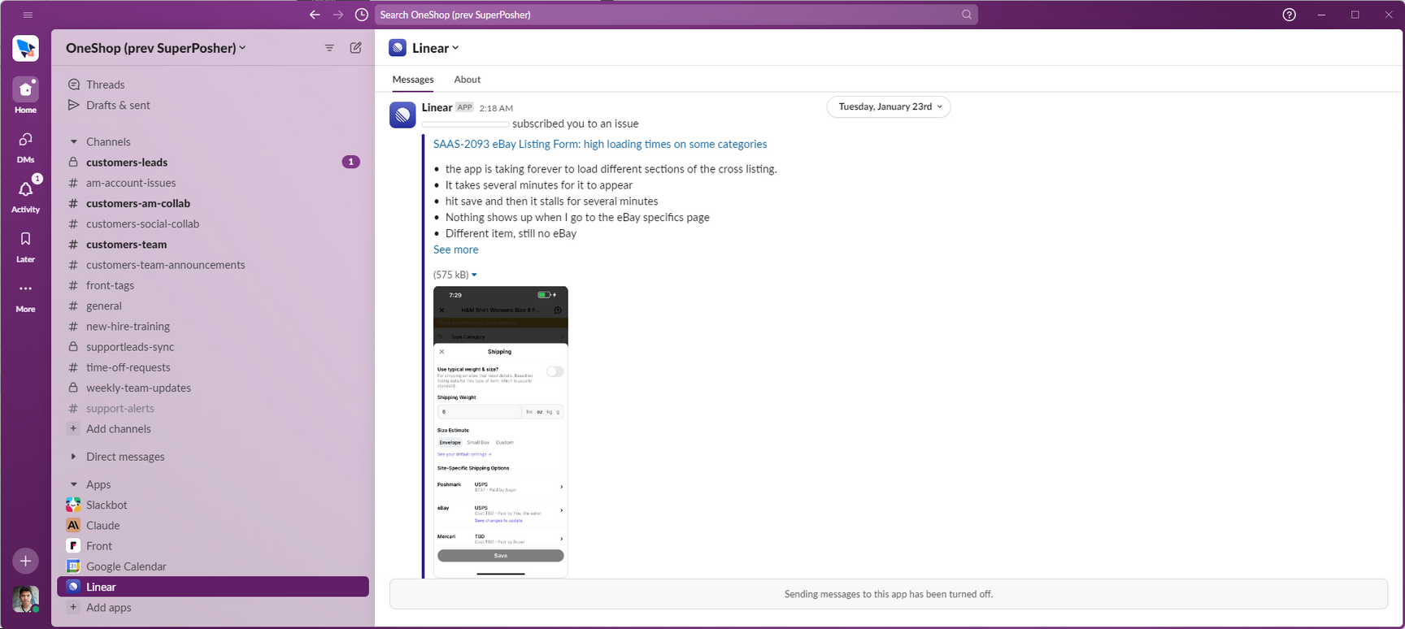1405x629 pixels.
Task: Toggle the typical weight & size switch in the screenshot
Action: click(x=555, y=371)
